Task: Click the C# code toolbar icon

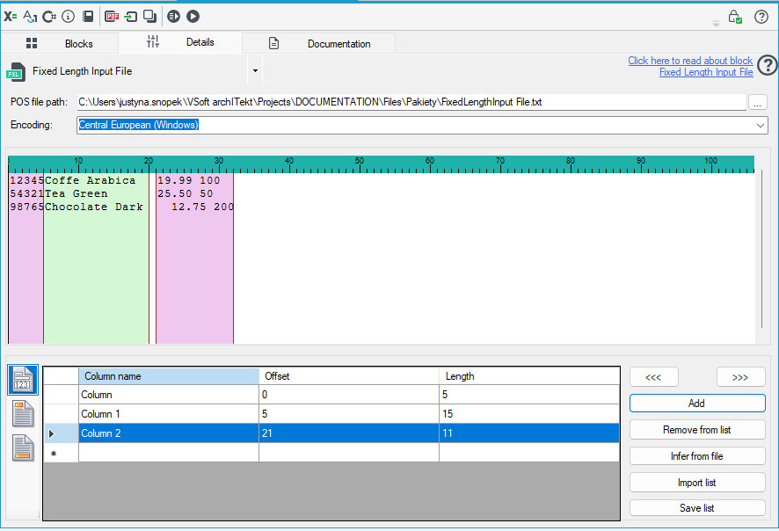Action: (49, 17)
